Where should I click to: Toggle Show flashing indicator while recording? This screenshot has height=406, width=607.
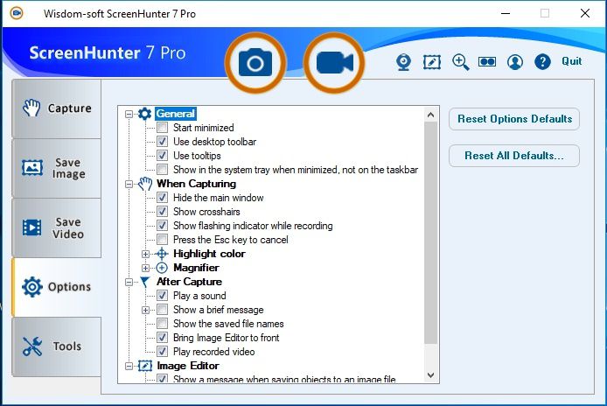(162, 226)
